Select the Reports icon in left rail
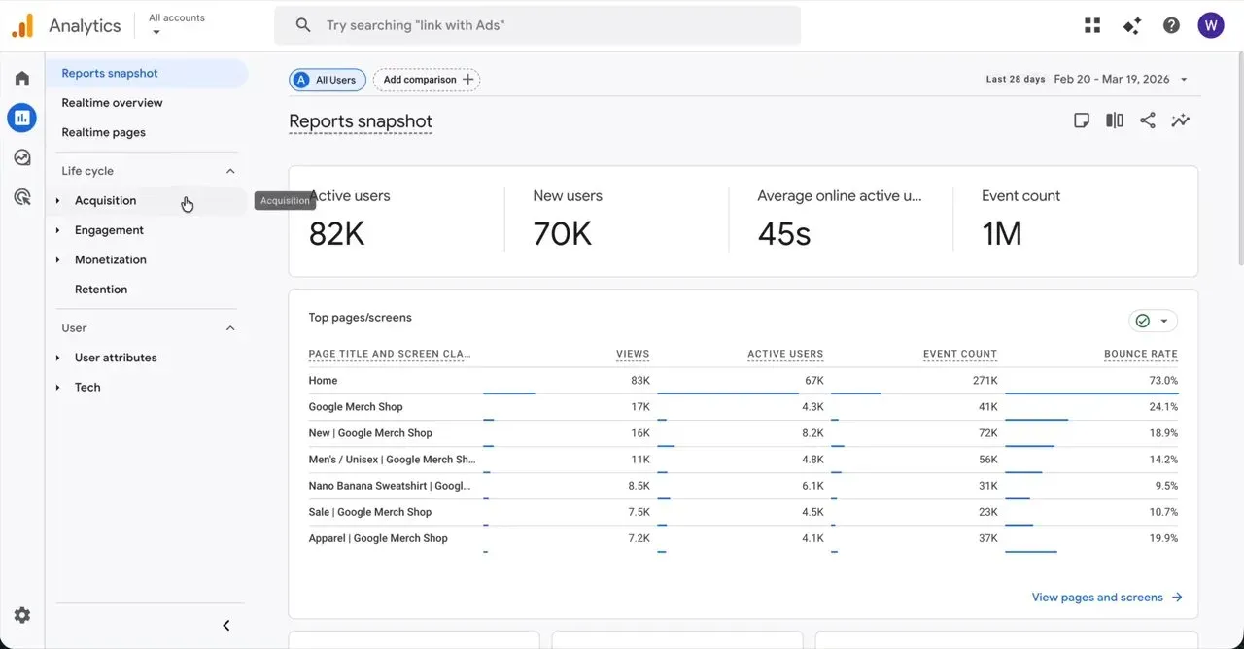 tap(21, 119)
